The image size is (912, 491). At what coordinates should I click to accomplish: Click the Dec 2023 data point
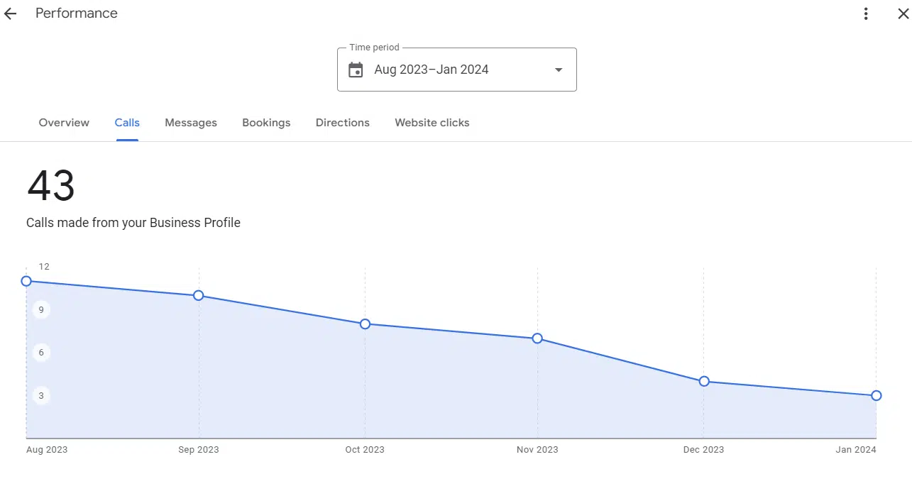(x=704, y=382)
